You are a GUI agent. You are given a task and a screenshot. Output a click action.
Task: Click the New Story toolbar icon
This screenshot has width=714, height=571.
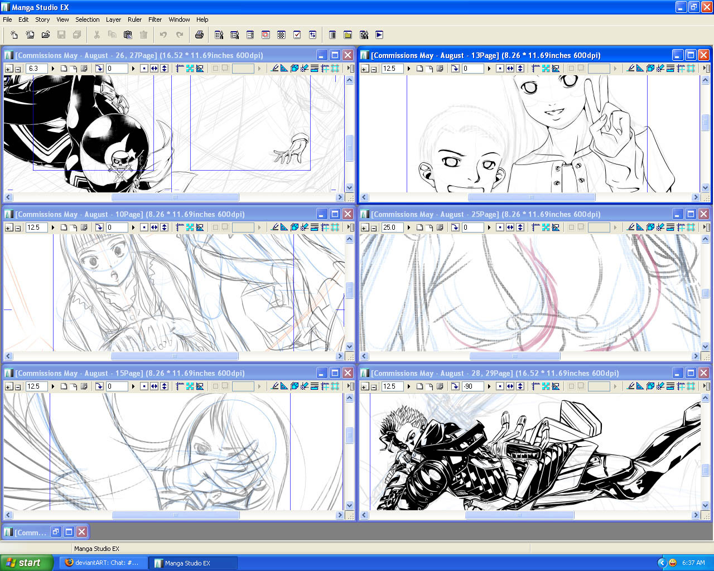(x=30, y=35)
